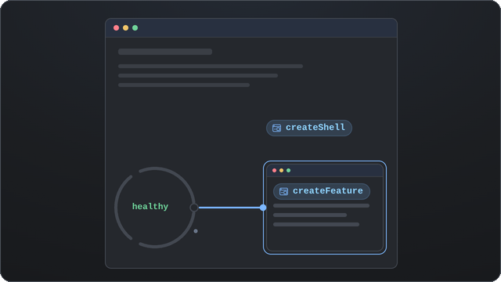The width and height of the screenshot is (501, 282).
Task: Click the window icon inside createFeature pill
Action: click(283, 191)
